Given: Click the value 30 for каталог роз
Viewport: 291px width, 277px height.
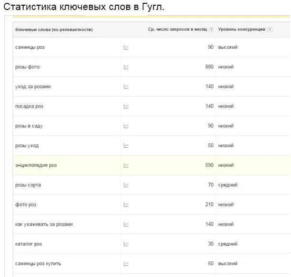Looking at the screenshot, I should tap(211, 244).
